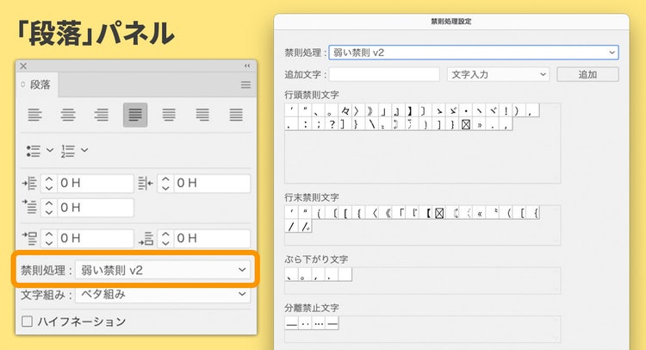Select … in 分離禁止文字 list

click(x=319, y=323)
